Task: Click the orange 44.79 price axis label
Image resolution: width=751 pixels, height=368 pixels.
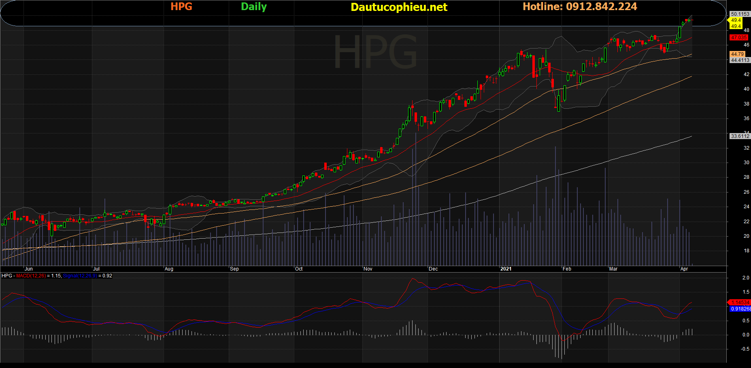Action: click(737, 54)
